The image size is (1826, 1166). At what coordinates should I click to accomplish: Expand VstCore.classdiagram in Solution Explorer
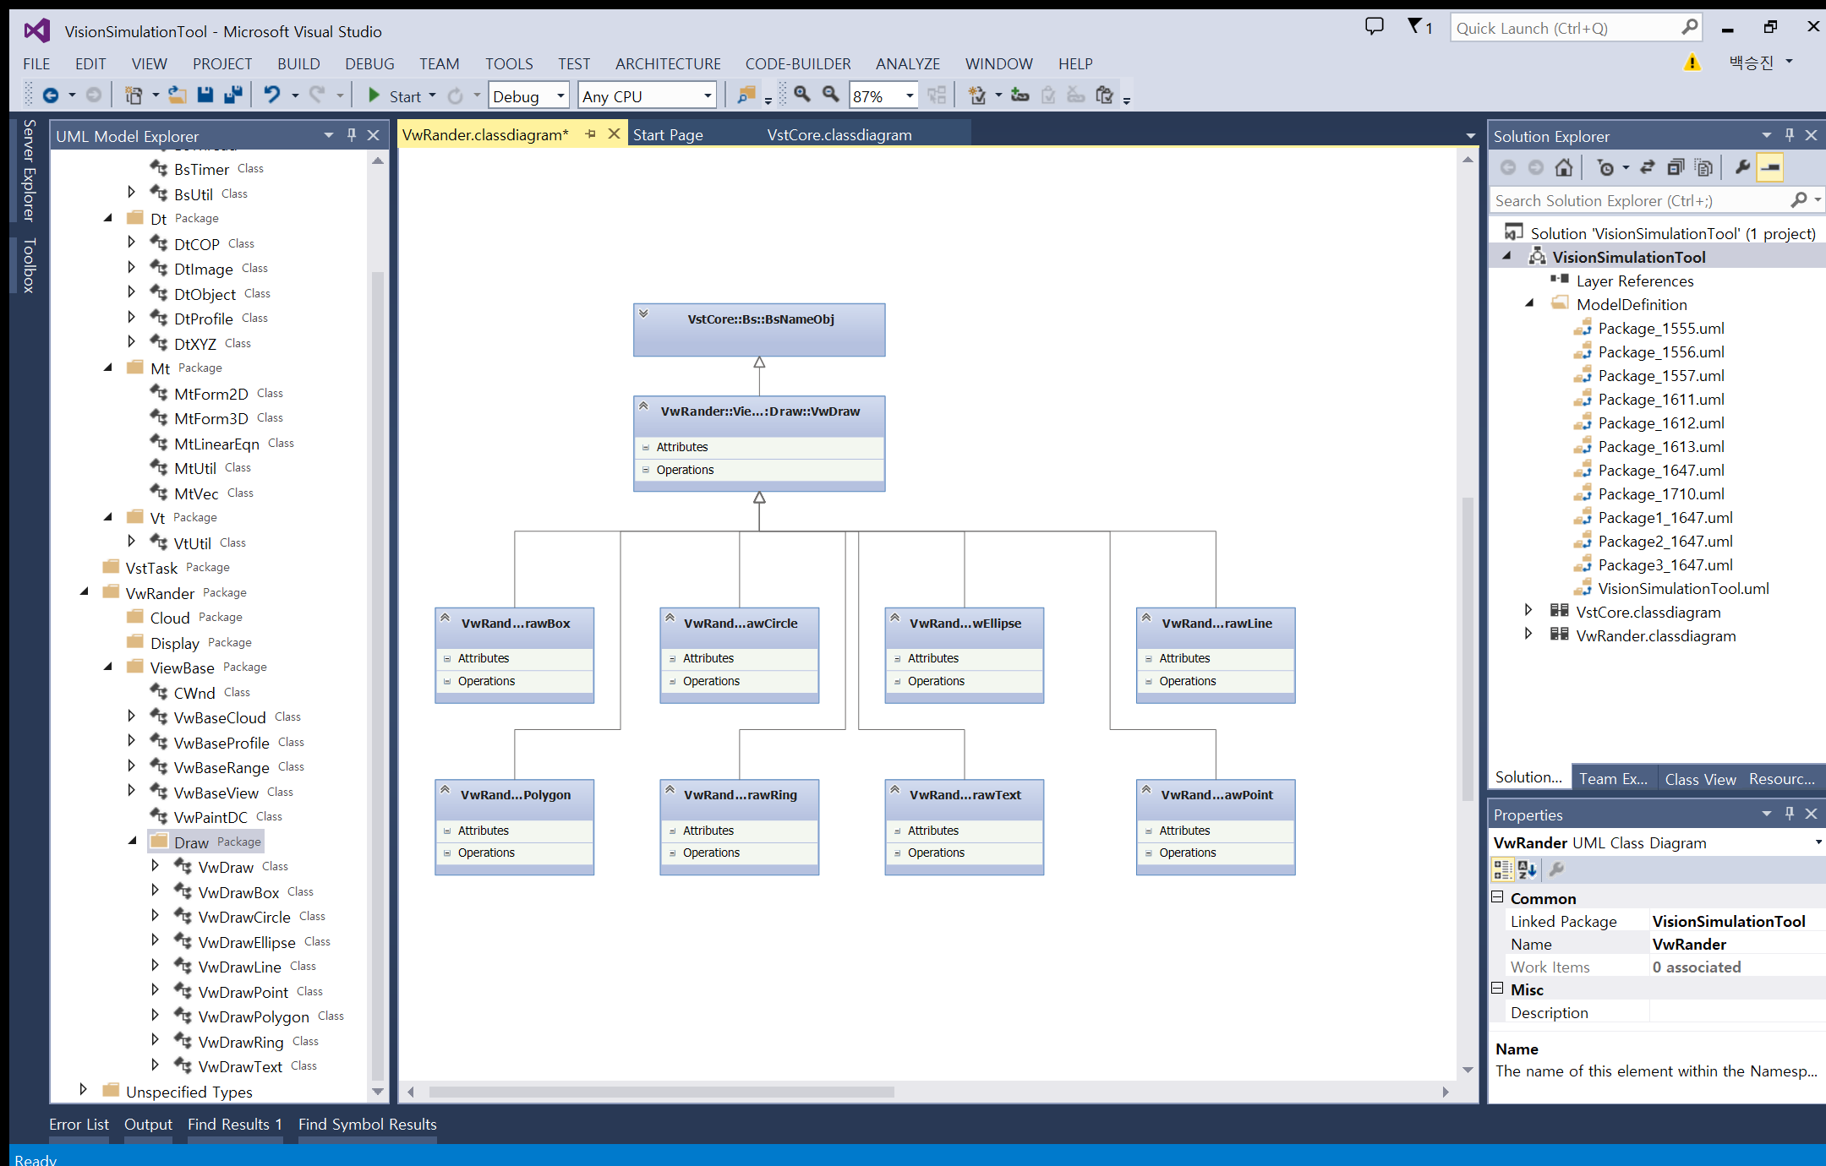coord(1528,610)
